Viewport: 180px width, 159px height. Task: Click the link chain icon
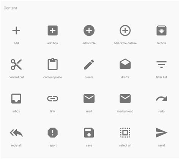[53, 98]
